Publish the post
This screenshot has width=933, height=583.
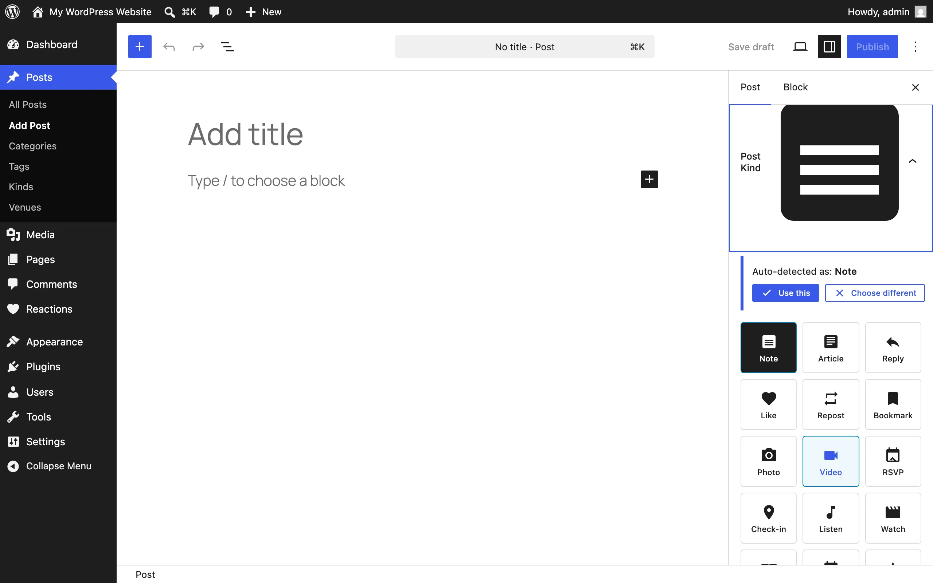[872, 47]
